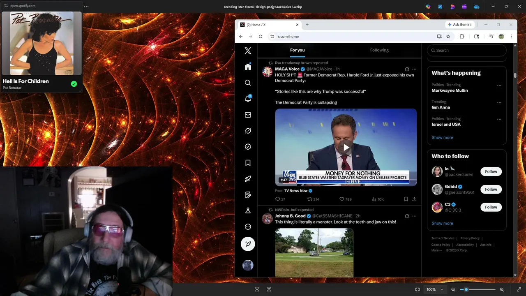The image size is (526, 296).
Task: Open the X logo home icon
Action: pos(248,51)
